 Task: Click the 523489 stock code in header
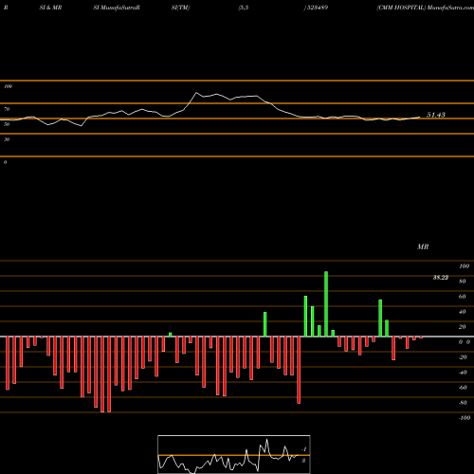tap(317, 8)
